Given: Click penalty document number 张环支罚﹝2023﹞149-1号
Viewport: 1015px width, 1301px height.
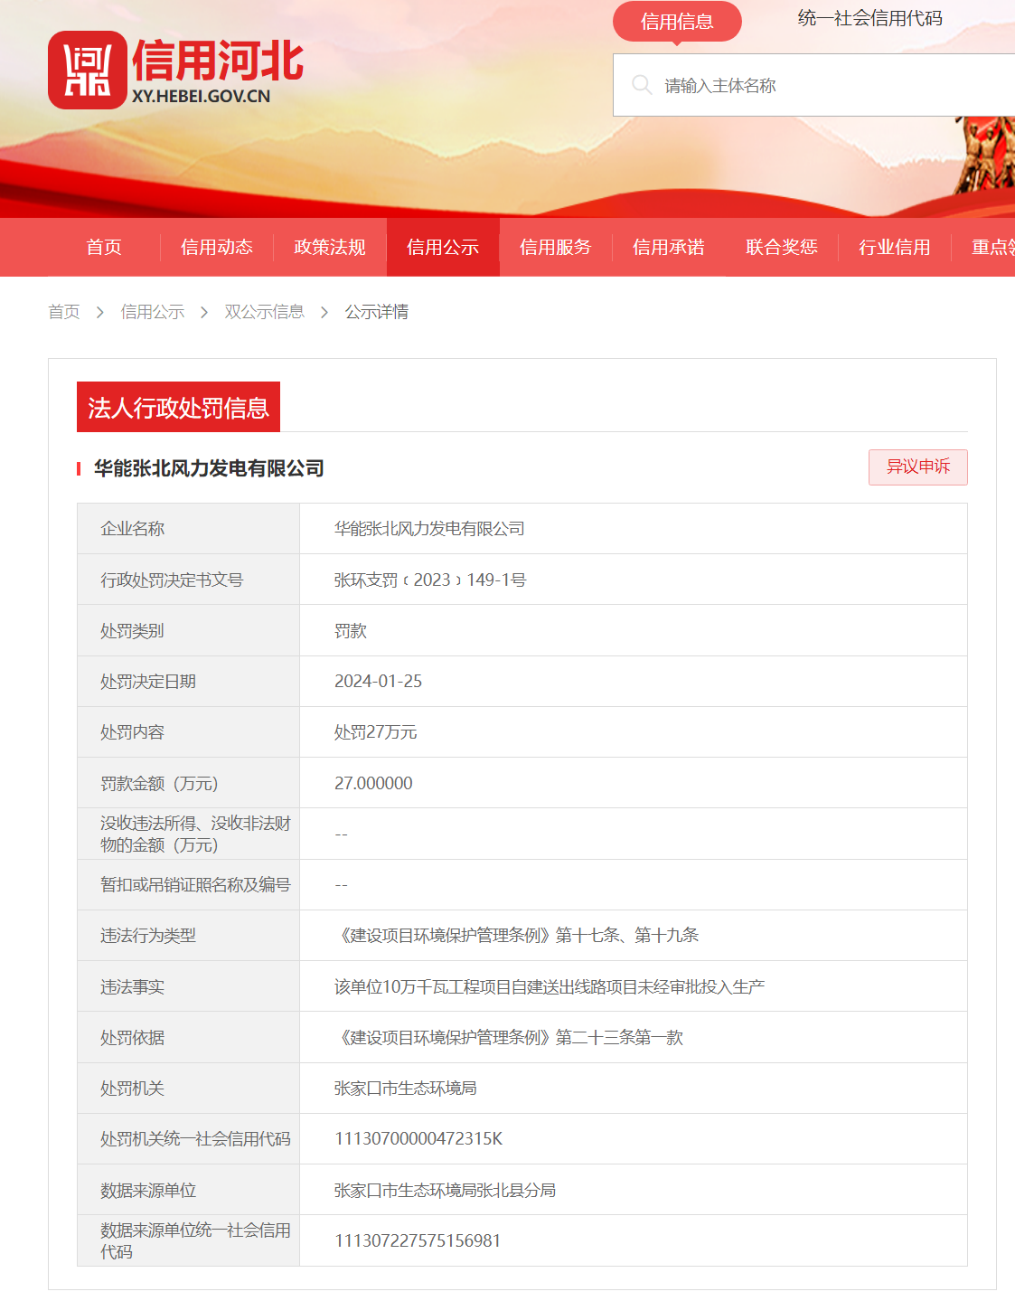Looking at the screenshot, I should pyautogui.click(x=430, y=580).
